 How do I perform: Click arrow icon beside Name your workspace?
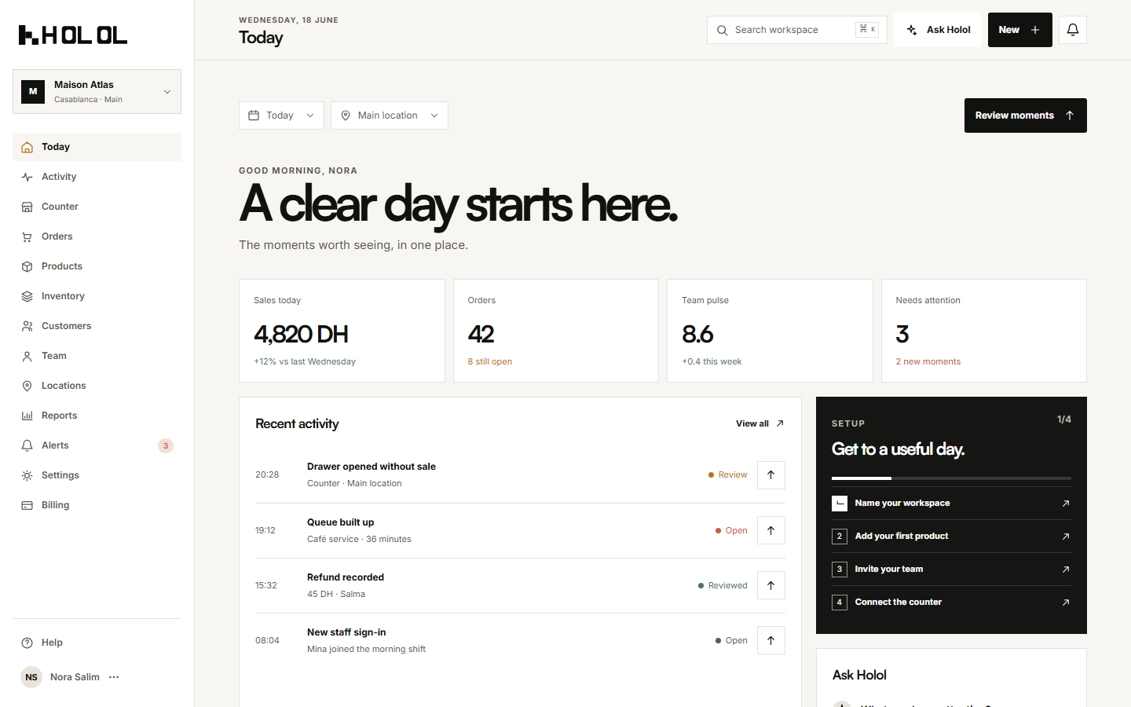pyautogui.click(x=1066, y=504)
